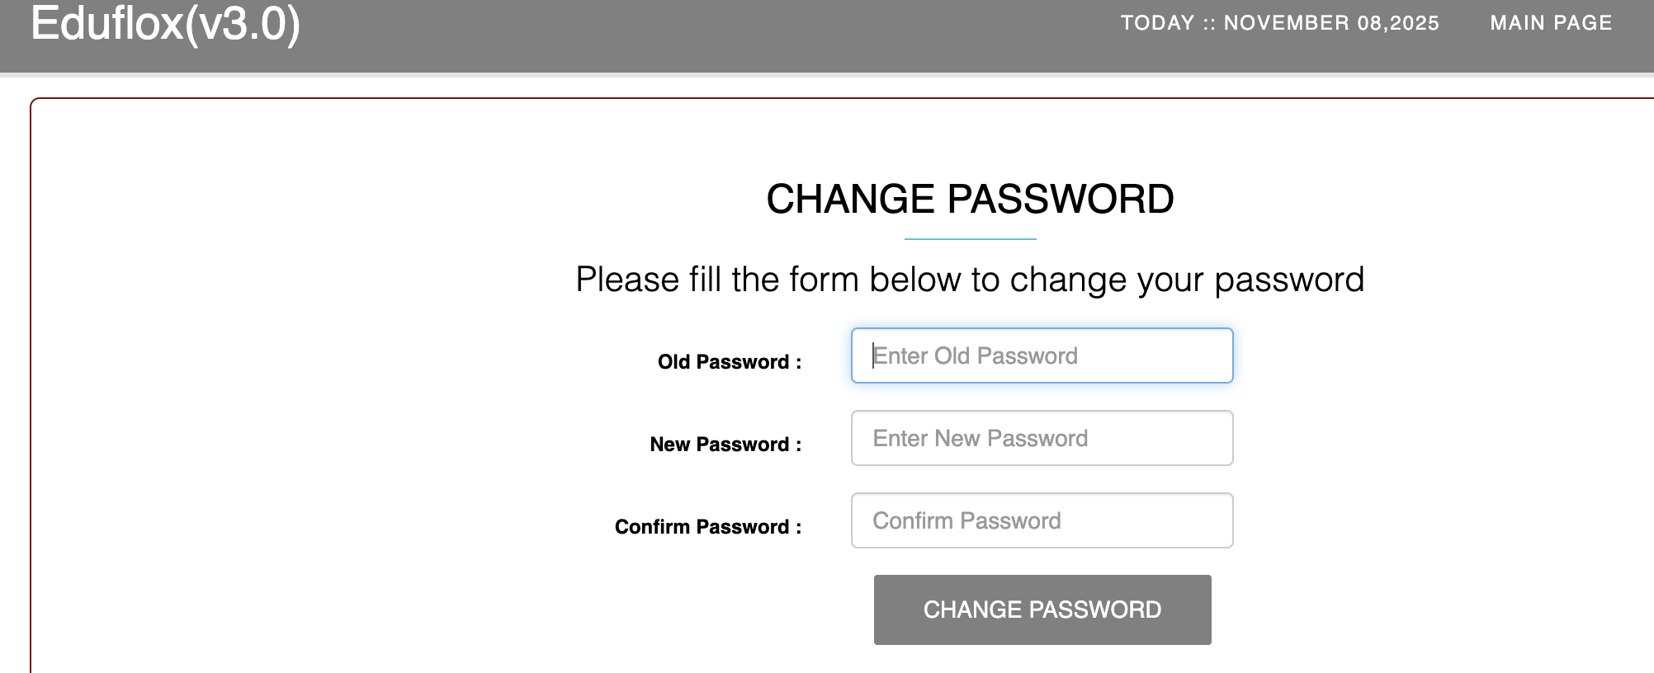Click the light gray strip below header
The image size is (1654, 673).
click(825, 75)
